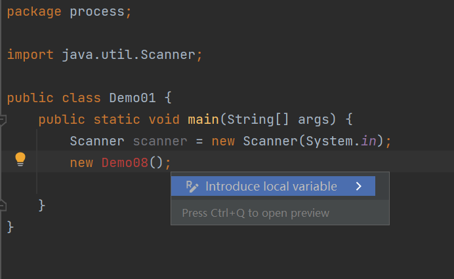Select Introduce local variable menu entry
Screen dimensions: 454x279
coord(271,187)
